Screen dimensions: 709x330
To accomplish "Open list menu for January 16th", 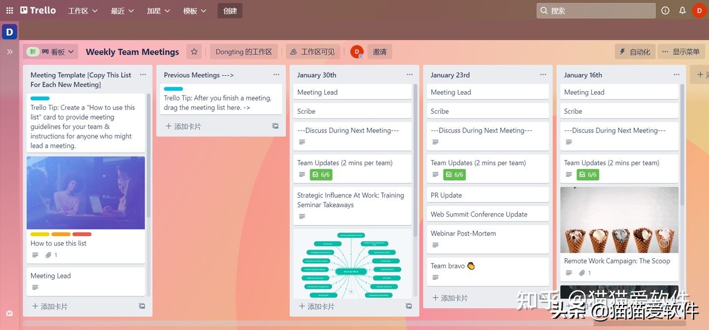I will coord(677,75).
